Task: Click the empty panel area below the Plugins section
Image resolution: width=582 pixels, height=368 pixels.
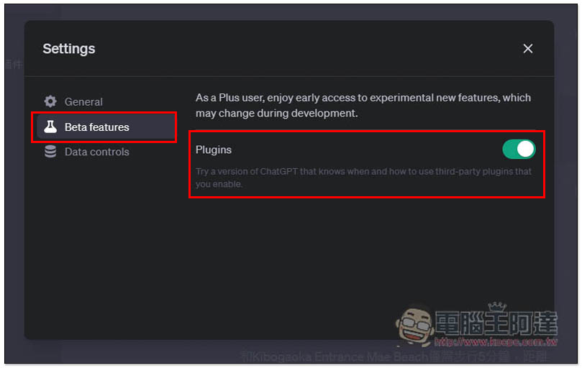Action: 366,267
